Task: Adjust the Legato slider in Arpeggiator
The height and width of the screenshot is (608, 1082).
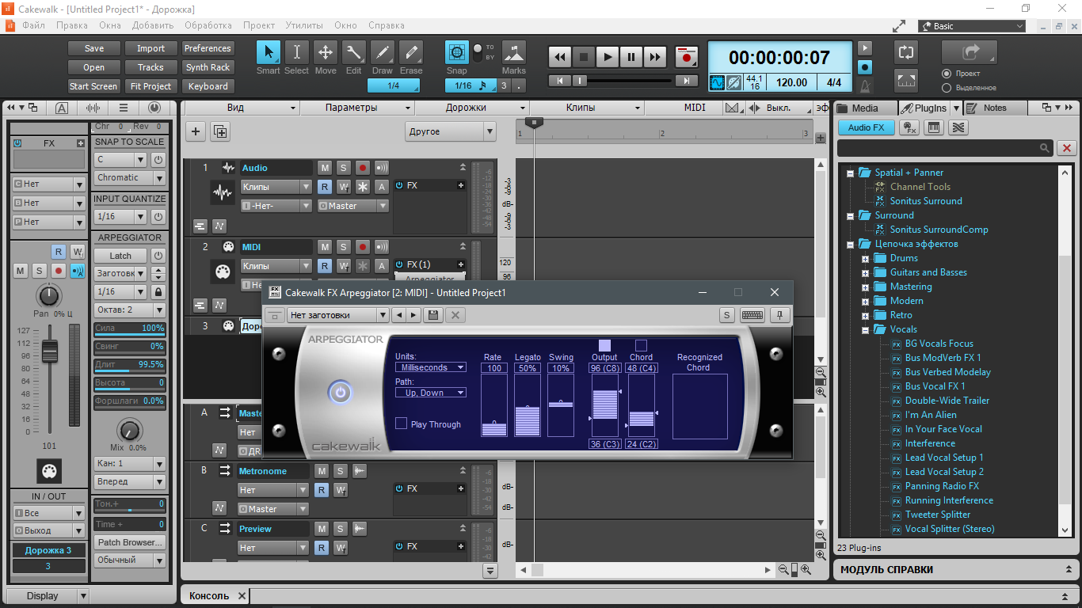Action: (528, 405)
